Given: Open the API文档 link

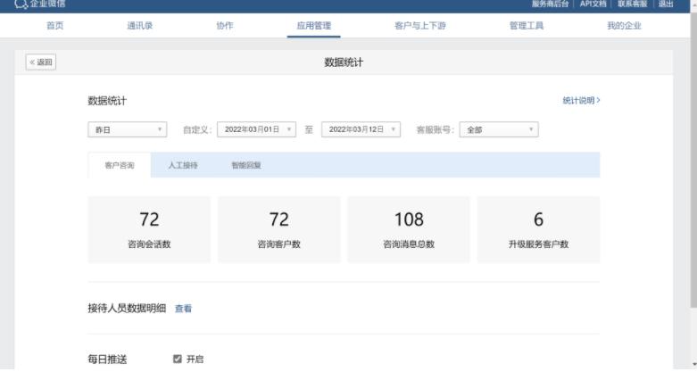Looking at the screenshot, I should pyautogui.click(x=593, y=4).
